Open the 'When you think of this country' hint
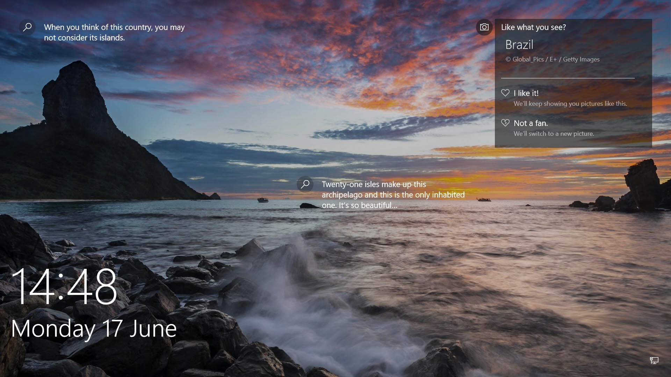 coord(114,28)
